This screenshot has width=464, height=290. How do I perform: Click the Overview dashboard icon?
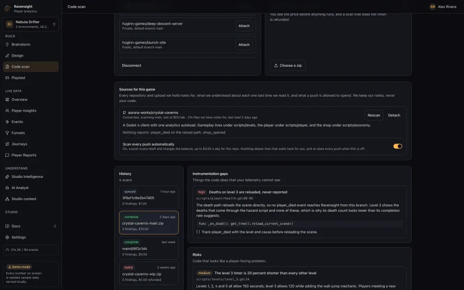pyautogui.click(x=7, y=100)
